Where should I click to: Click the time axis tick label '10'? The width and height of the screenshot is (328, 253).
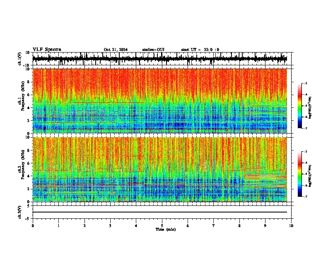click(x=291, y=226)
